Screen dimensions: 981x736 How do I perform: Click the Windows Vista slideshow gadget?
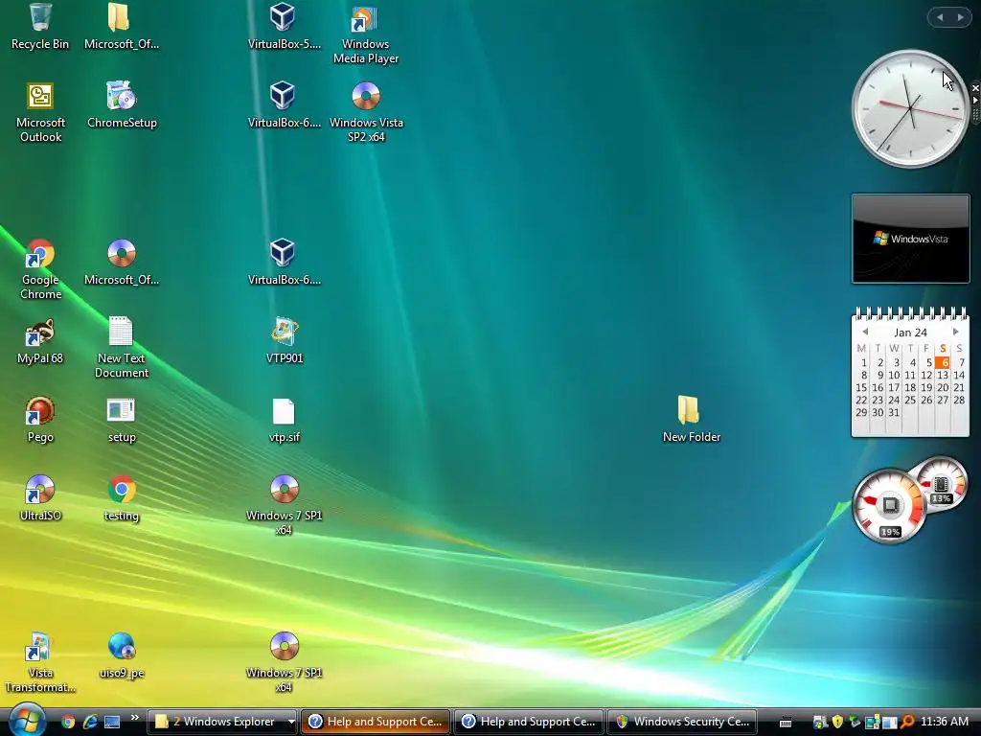click(x=910, y=239)
